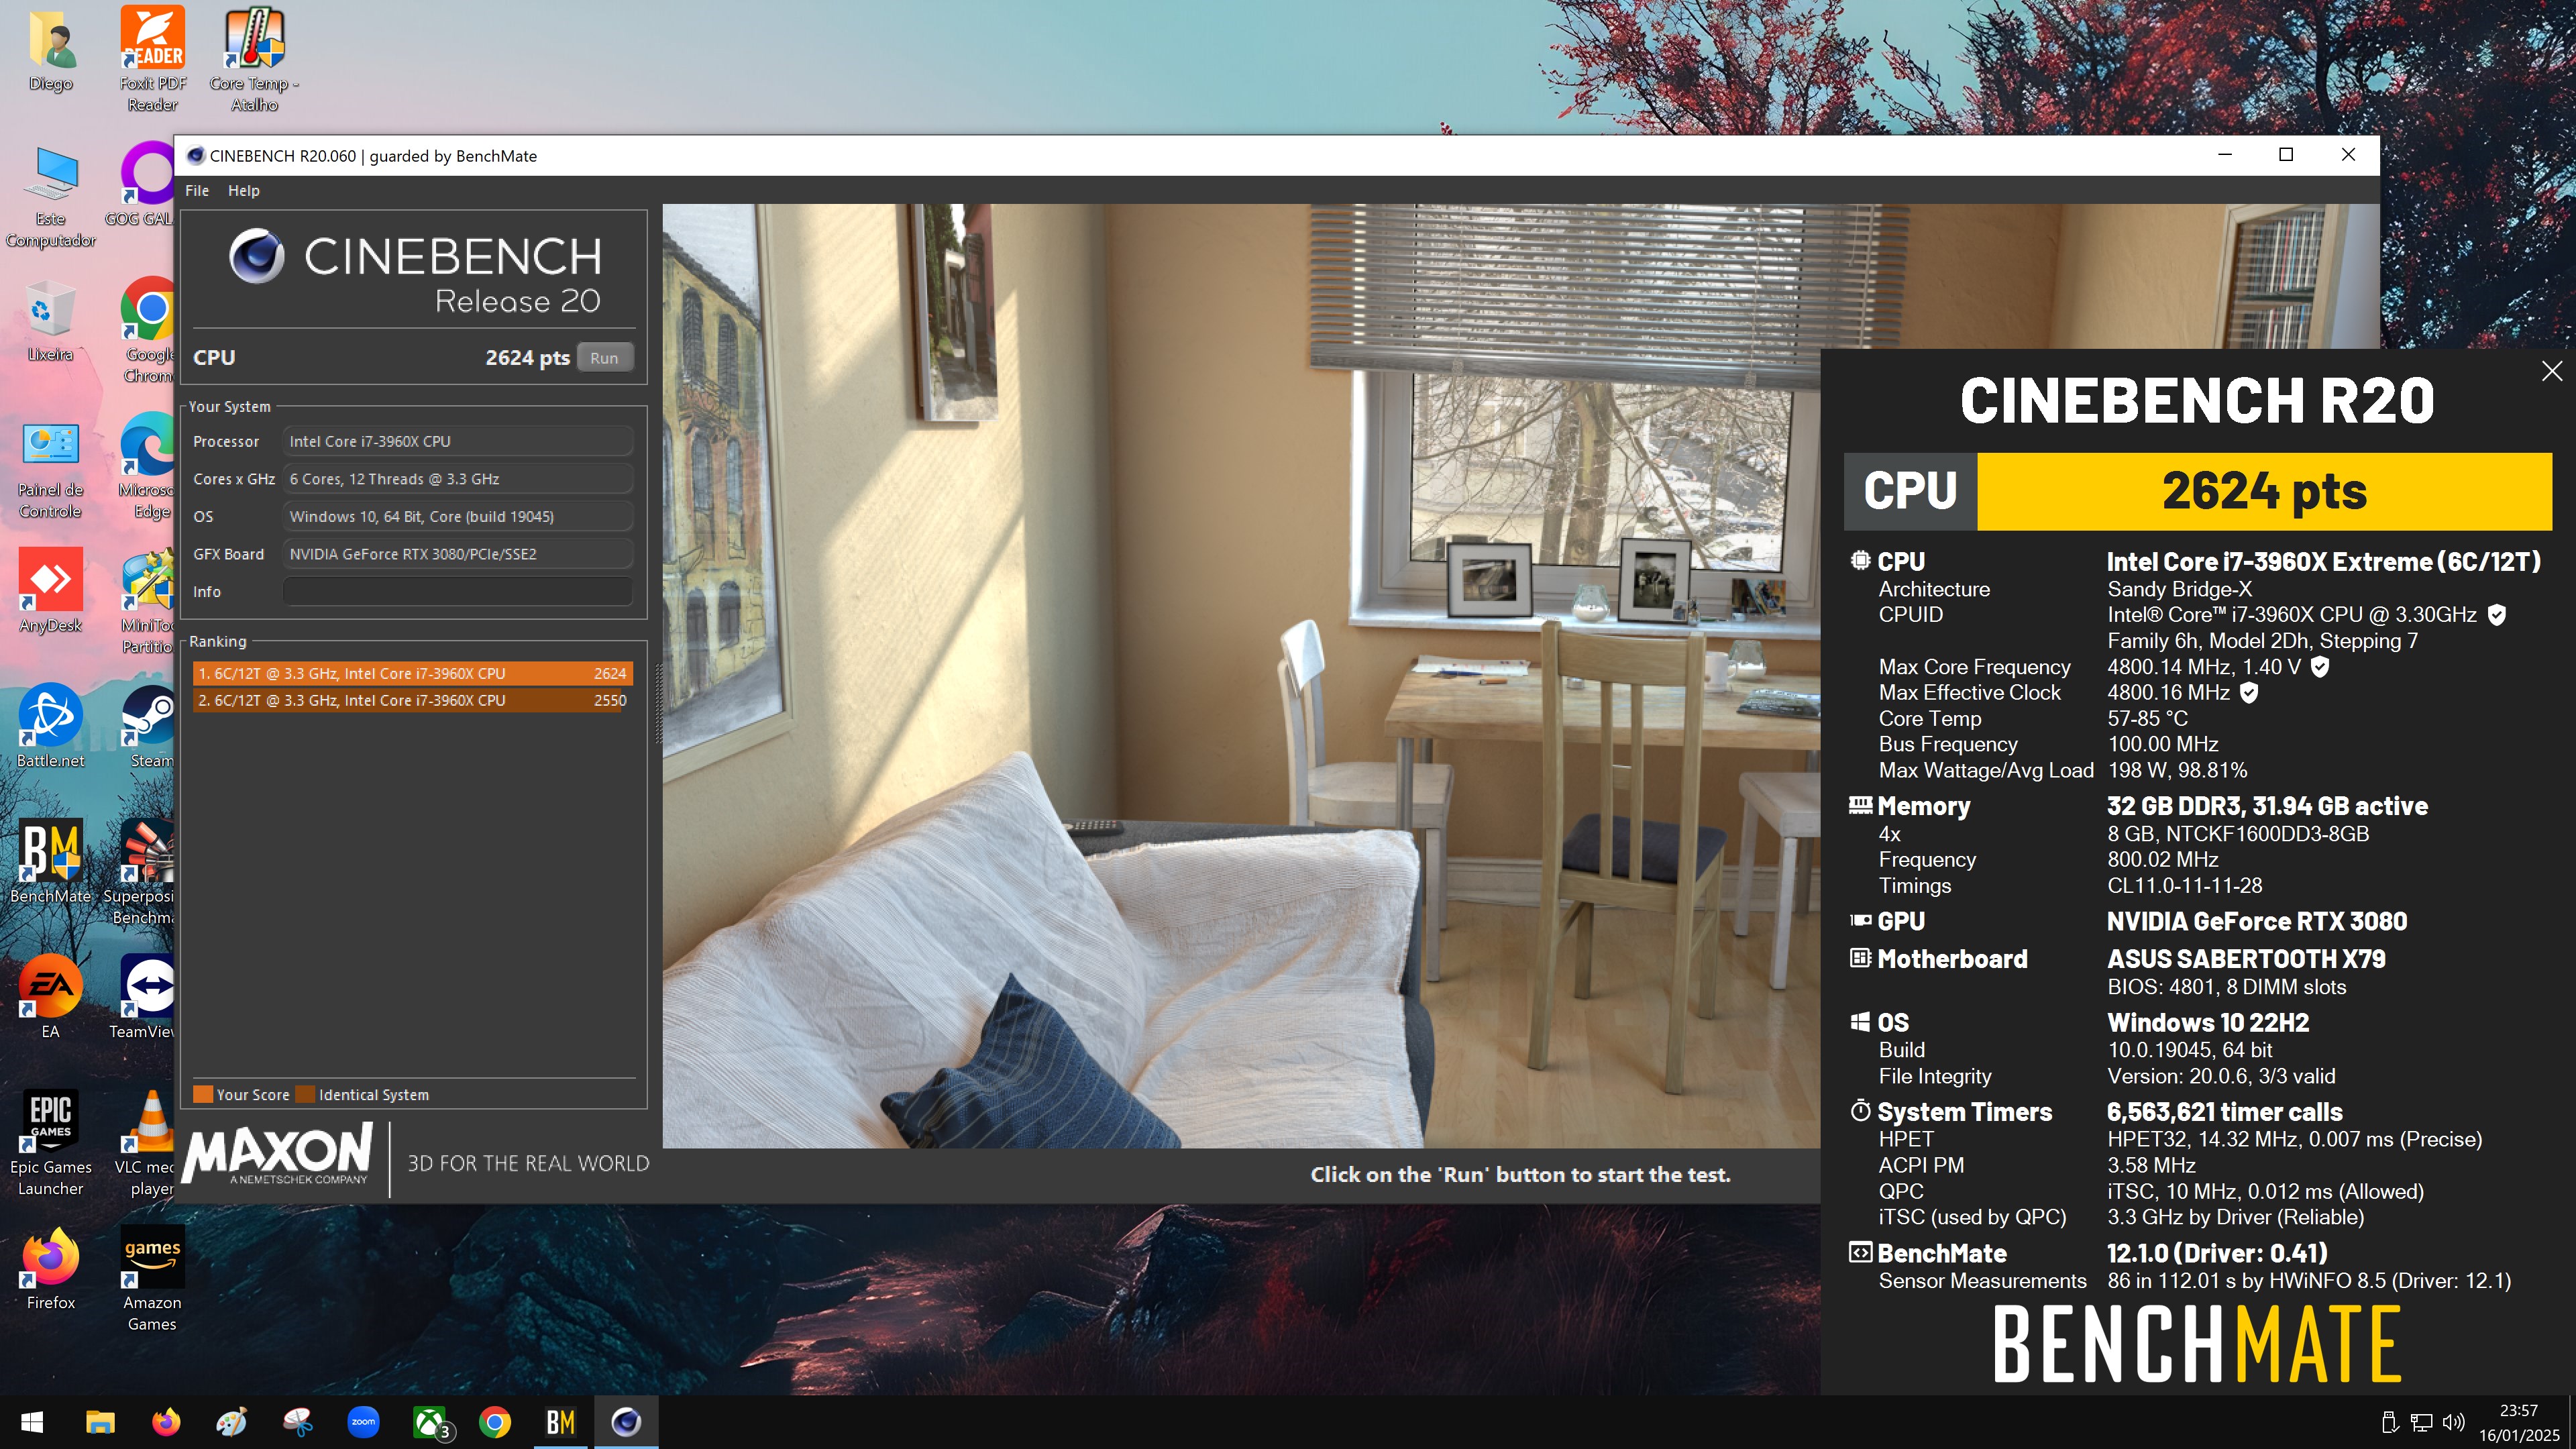Select ranking entry with score 2550
The width and height of the screenshot is (2576, 1449).
point(412,700)
